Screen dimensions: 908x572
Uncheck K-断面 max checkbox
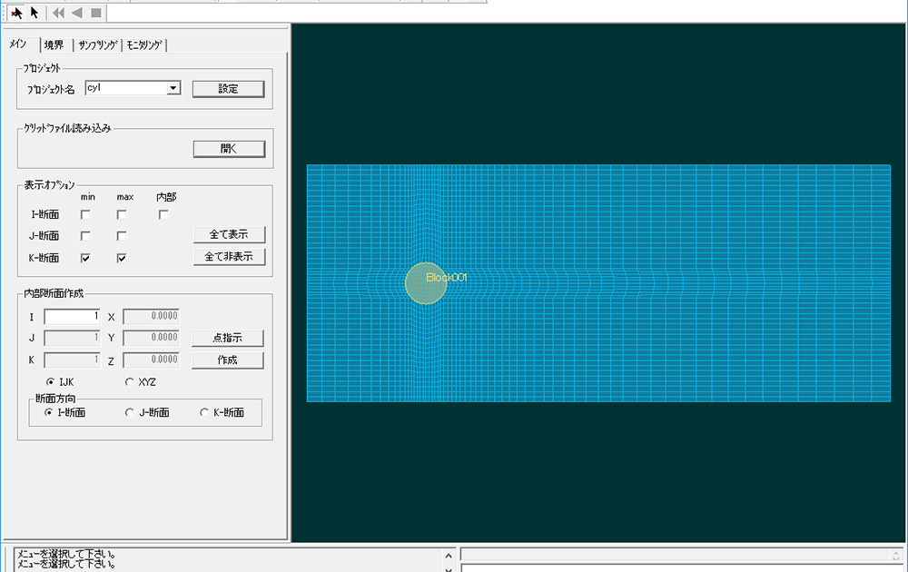click(122, 258)
